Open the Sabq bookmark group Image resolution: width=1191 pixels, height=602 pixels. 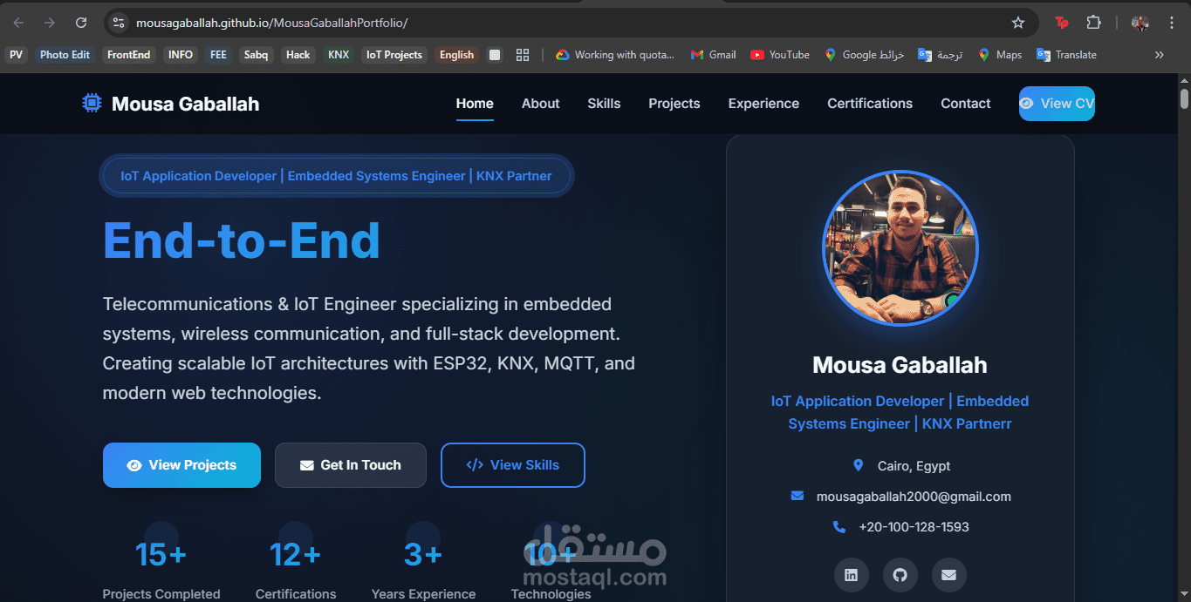[256, 55]
